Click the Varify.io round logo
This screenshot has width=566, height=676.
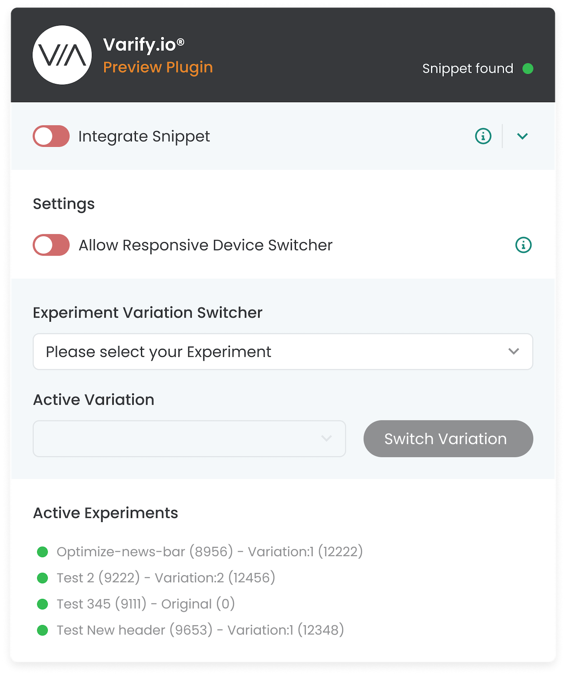point(62,55)
